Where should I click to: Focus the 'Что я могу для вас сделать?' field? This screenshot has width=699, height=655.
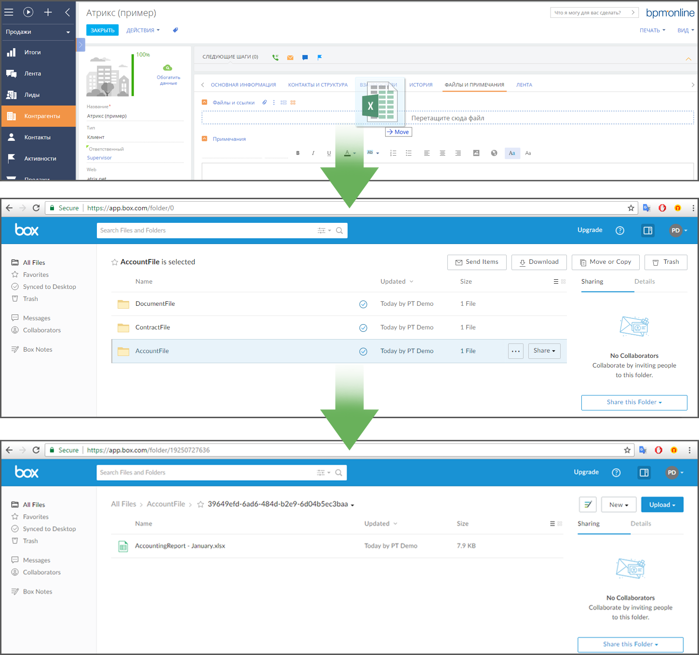594,13
